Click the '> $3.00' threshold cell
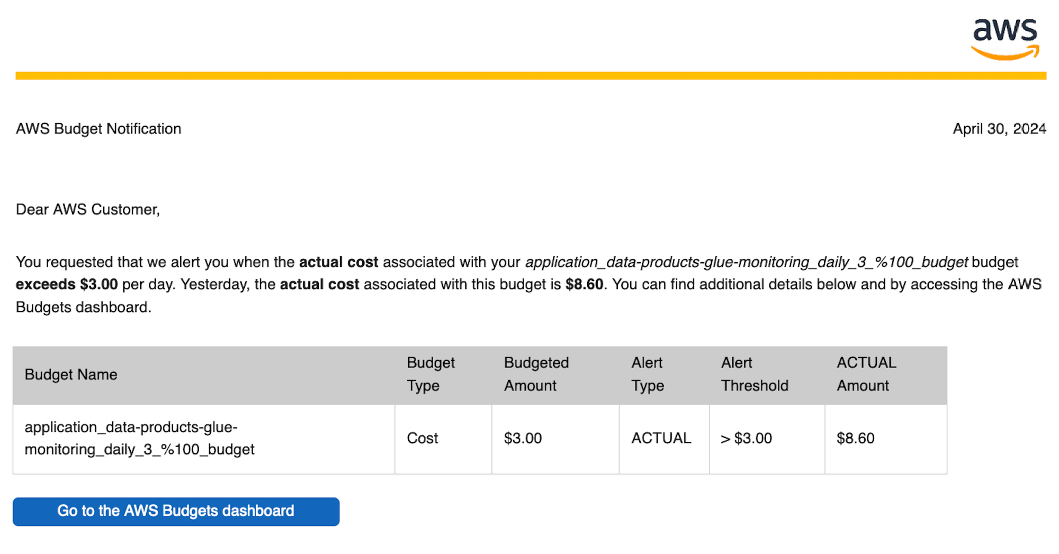The image size is (1059, 554). coord(746,438)
